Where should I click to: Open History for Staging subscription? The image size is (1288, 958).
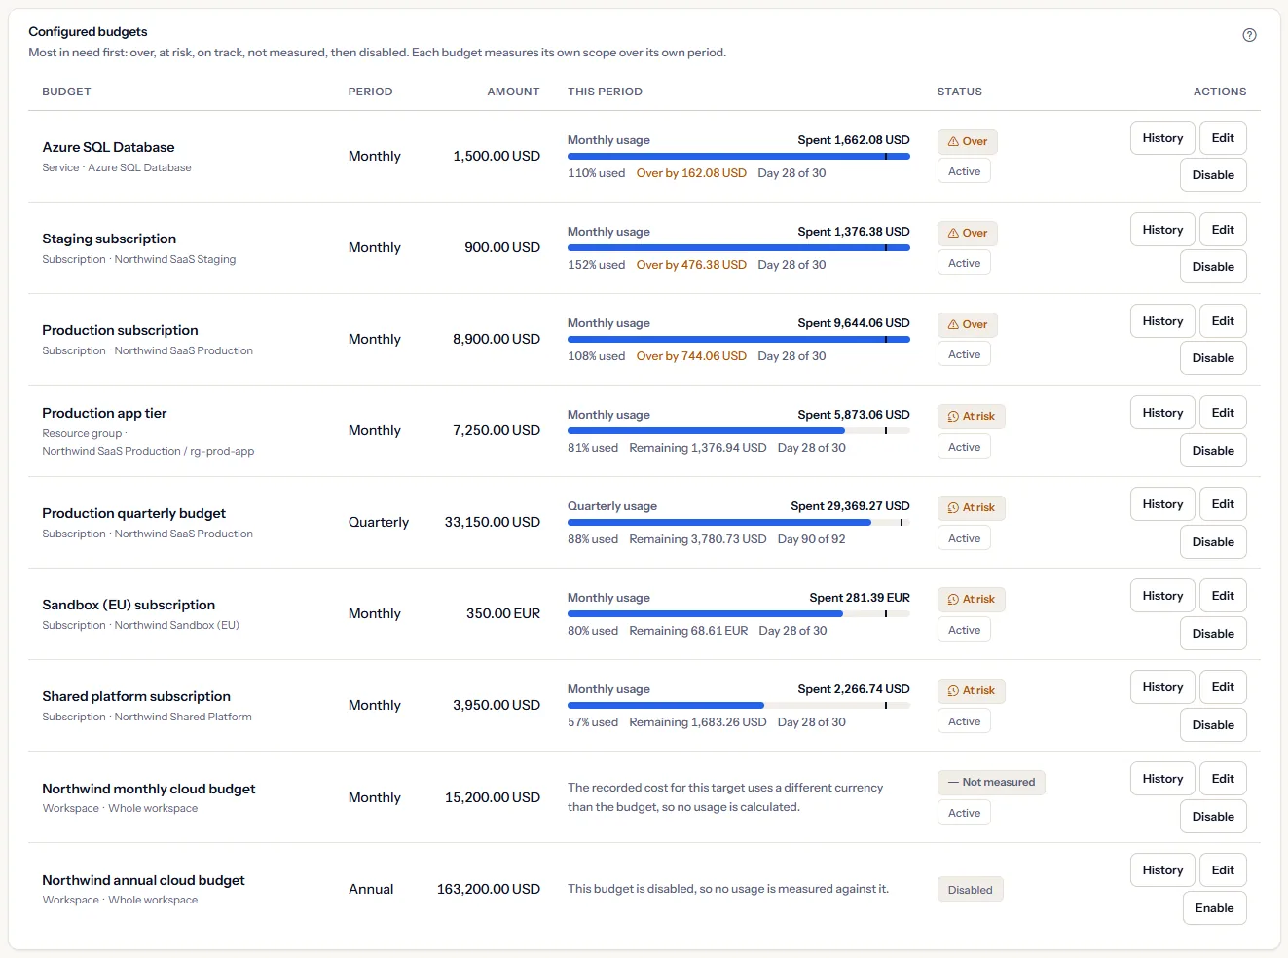(x=1162, y=230)
